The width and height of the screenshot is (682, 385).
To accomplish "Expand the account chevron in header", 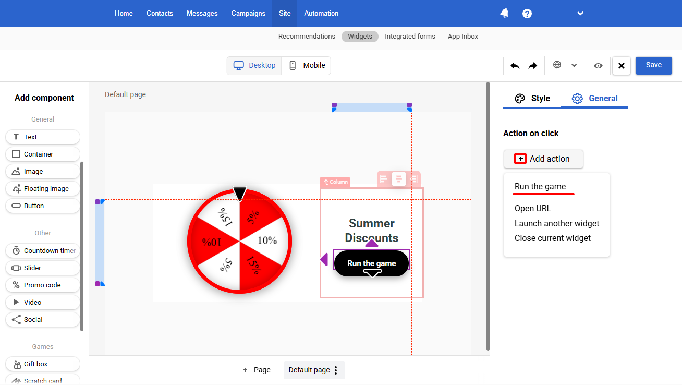I will (580, 14).
